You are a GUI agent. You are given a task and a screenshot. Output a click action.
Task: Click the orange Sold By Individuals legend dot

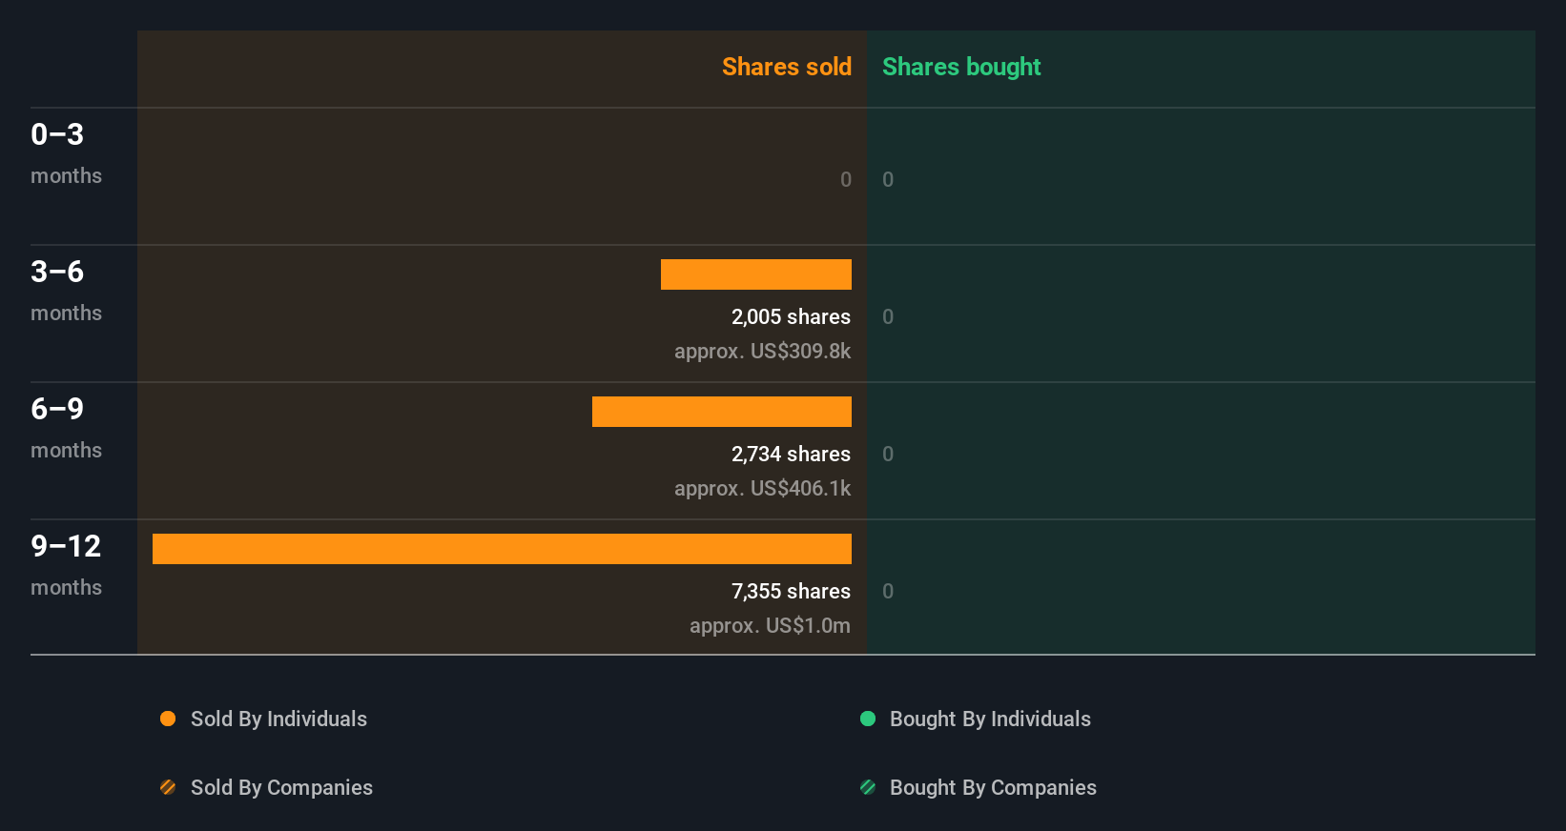168,719
